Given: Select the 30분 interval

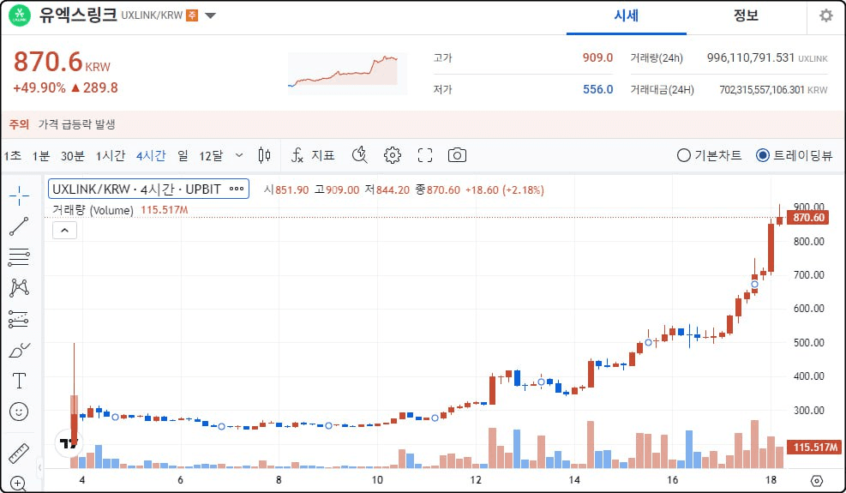Looking at the screenshot, I should pyautogui.click(x=73, y=156).
